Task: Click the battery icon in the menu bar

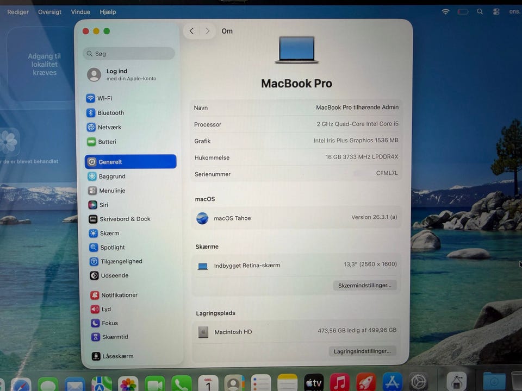Action: tap(463, 12)
